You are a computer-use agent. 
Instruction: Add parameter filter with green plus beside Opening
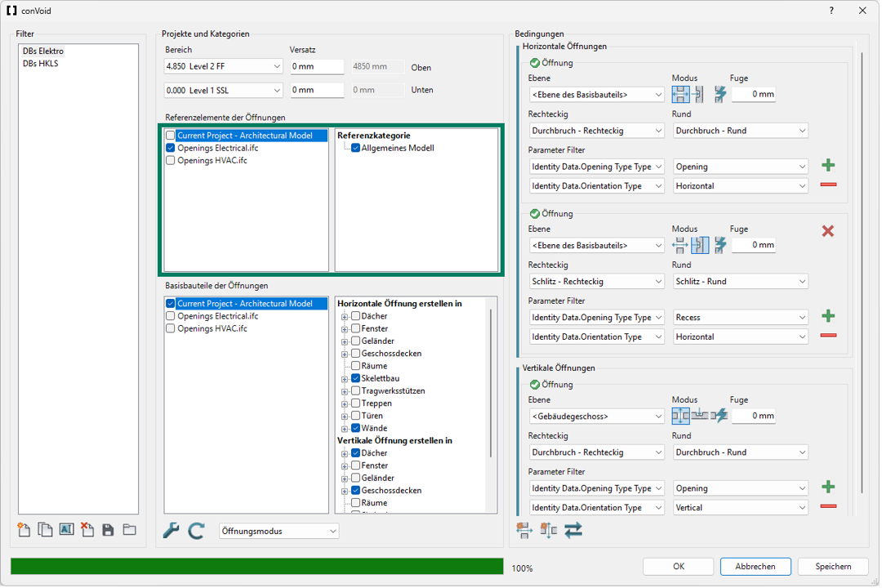click(x=828, y=166)
